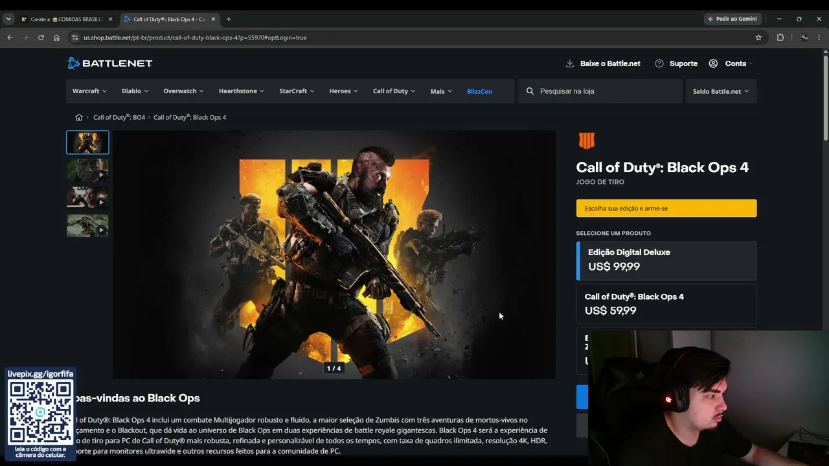Expand the Diablo menu

tap(135, 91)
